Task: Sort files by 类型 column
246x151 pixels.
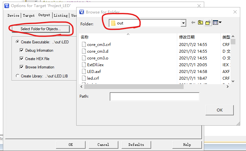Action: [226, 37]
